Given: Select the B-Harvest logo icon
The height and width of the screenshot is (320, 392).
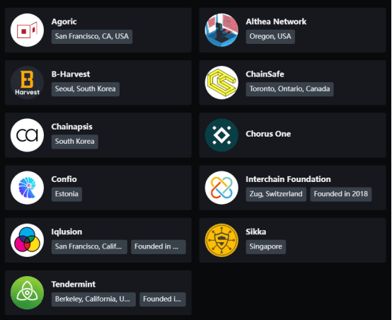Looking at the screenshot, I should tap(28, 83).
